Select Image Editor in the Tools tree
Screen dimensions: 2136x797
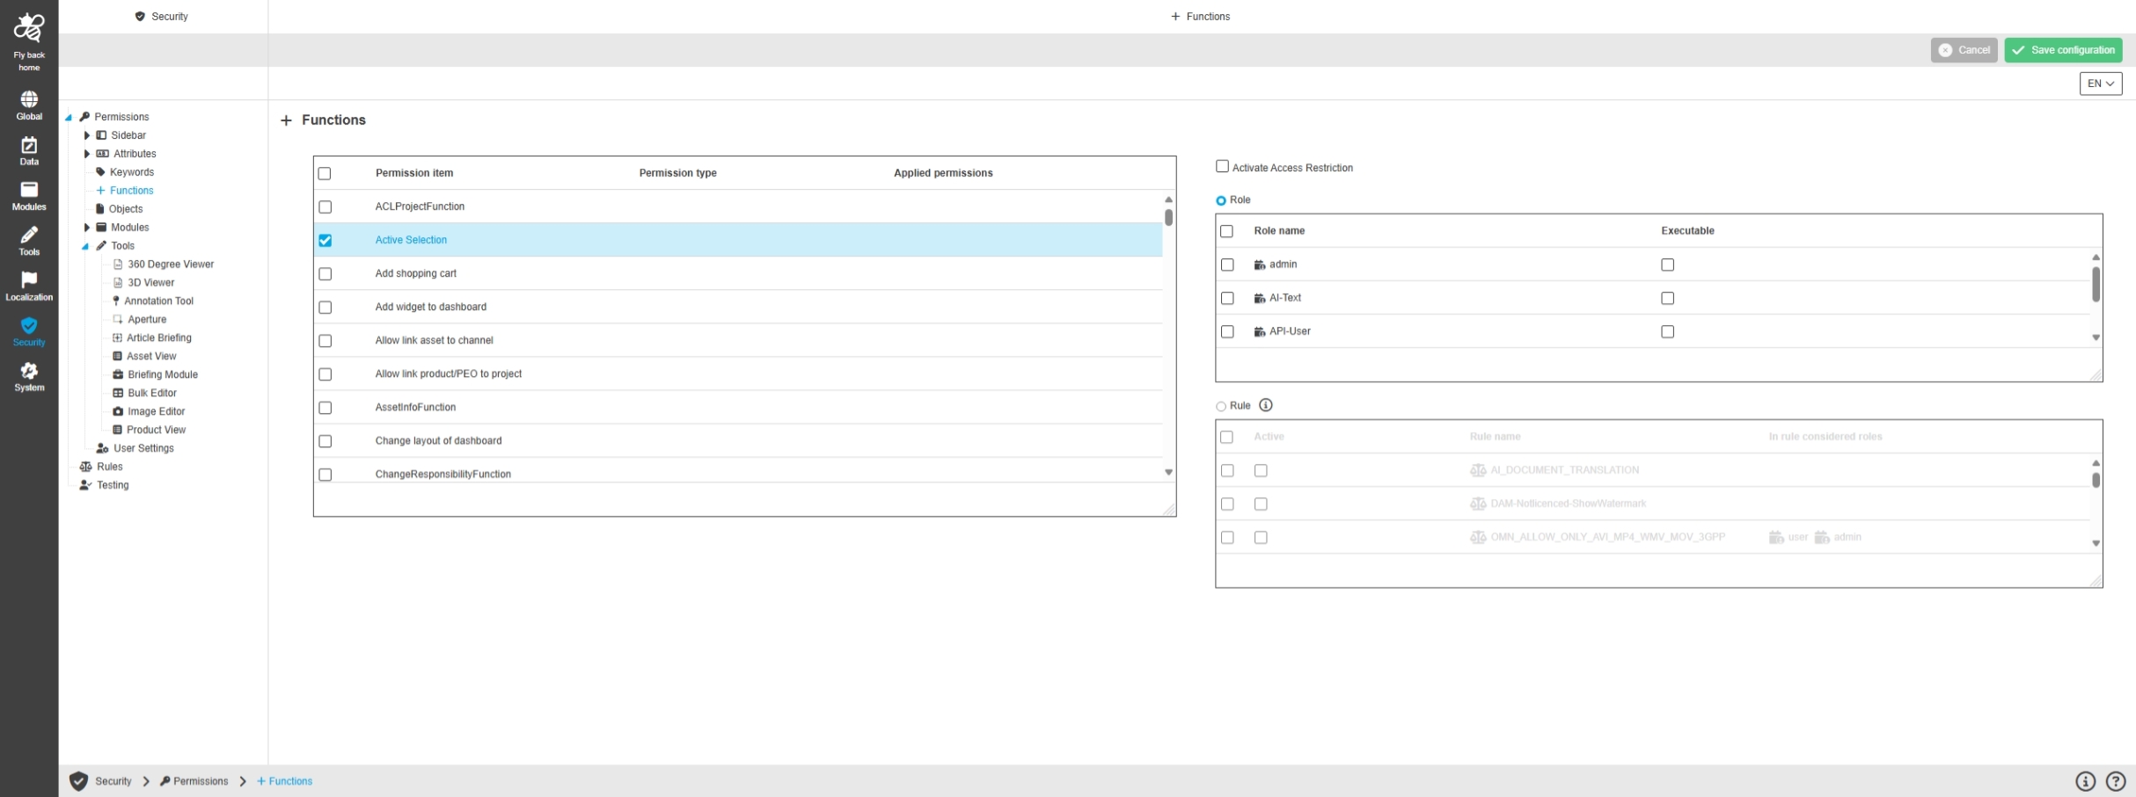pos(156,411)
